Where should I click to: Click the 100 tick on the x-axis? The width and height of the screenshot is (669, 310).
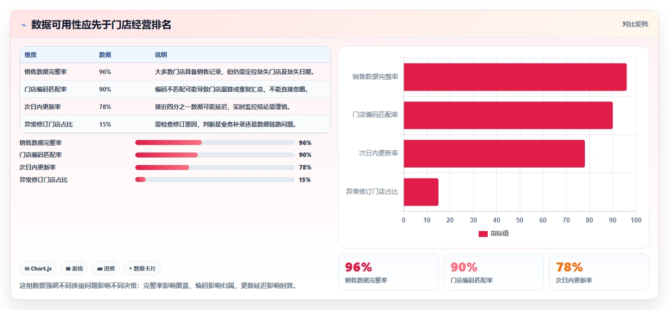[x=636, y=220]
